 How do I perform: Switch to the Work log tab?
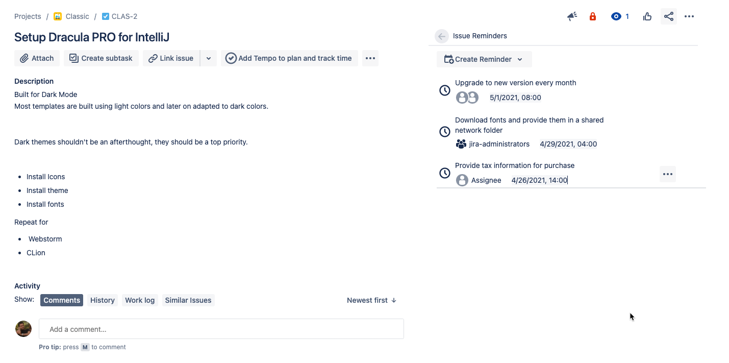point(139,300)
